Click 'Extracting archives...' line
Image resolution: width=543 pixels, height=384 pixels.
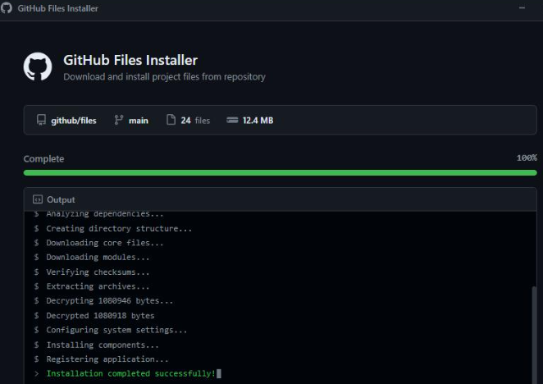click(x=98, y=286)
